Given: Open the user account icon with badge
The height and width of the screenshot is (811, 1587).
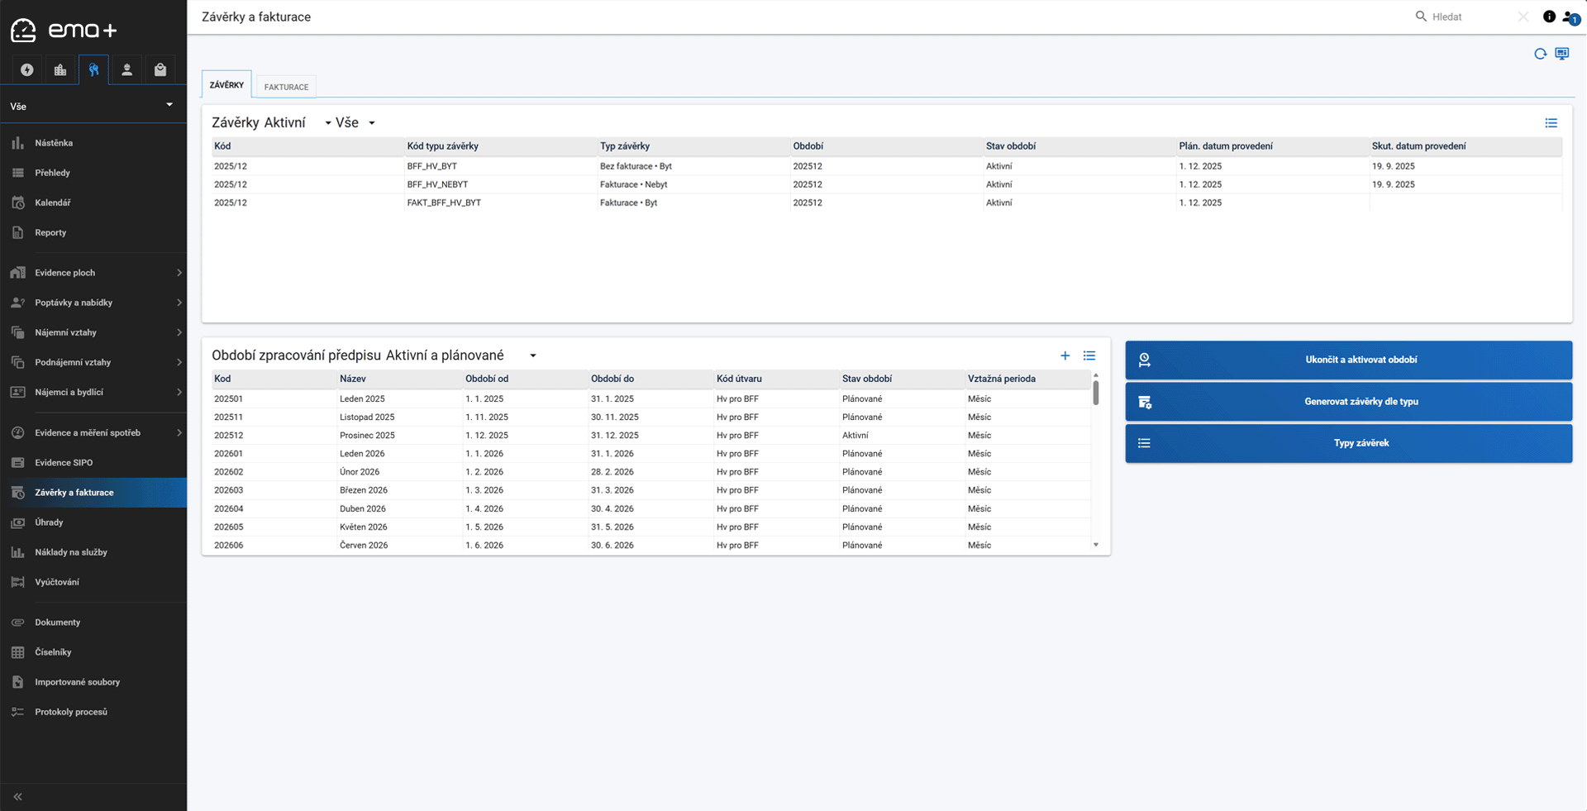Looking at the screenshot, I should (1570, 17).
